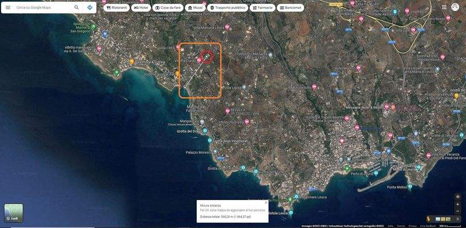Filter by Ristoranti category
The height and width of the screenshot is (228, 466).
(x=117, y=7)
